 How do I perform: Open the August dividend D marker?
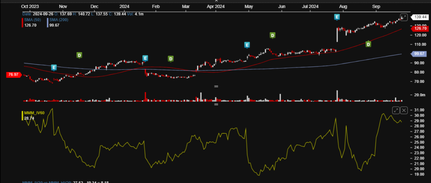click(368, 44)
